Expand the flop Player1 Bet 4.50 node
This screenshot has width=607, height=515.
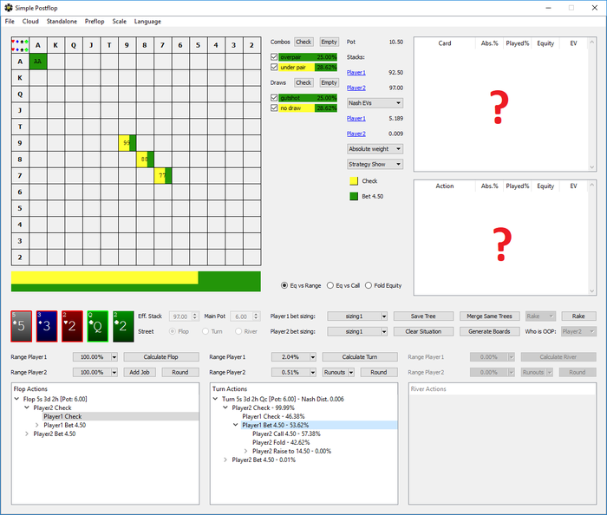coord(36,425)
